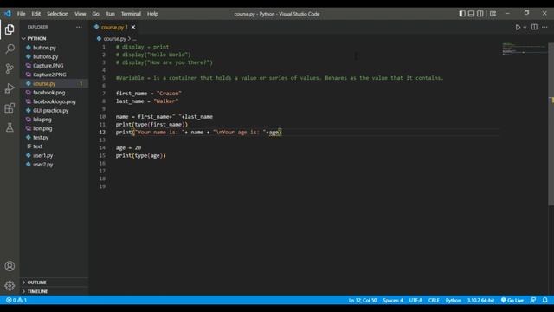
Task: Open the Go menu
Action: tap(96, 14)
